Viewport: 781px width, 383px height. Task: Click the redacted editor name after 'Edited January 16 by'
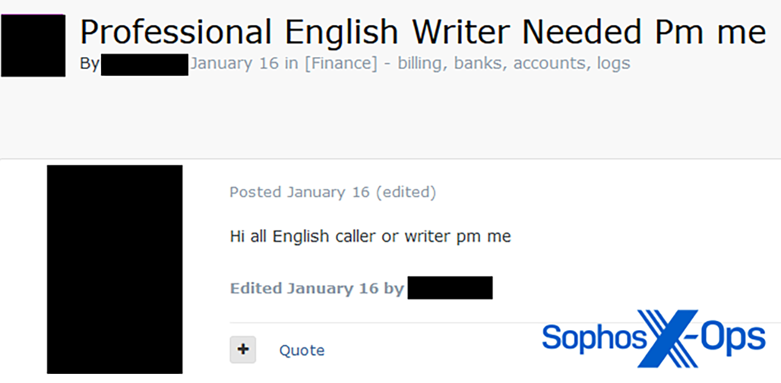tap(450, 288)
